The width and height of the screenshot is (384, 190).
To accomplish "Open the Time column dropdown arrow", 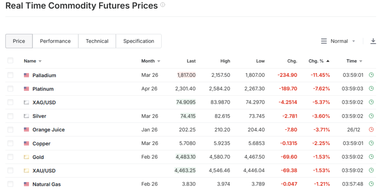I will [361, 61].
